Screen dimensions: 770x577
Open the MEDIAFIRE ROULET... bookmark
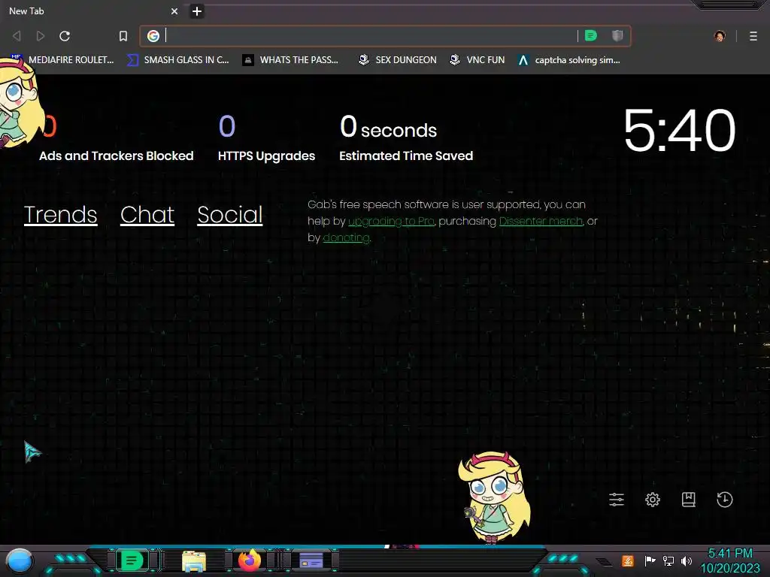[x=62, y=60]
